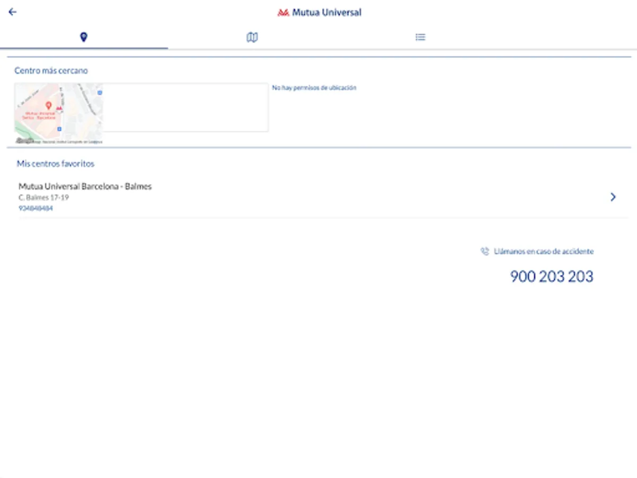Click the 'C. Balmes 17-19' address

click(44, 198)
